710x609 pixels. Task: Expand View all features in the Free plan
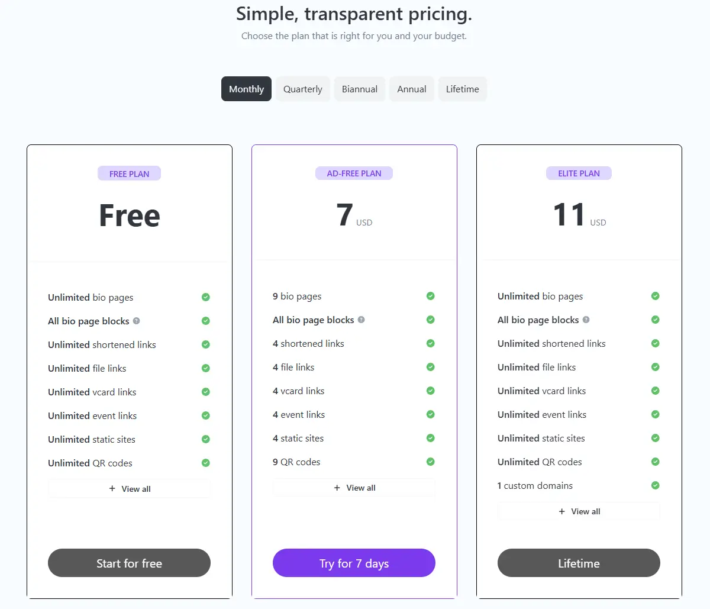click(130, 489)
